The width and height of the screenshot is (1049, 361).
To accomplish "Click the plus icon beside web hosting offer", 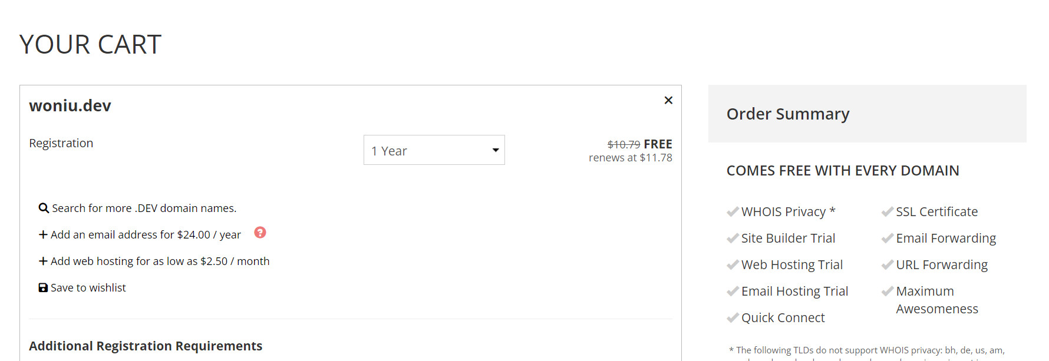I will (43, 261).
